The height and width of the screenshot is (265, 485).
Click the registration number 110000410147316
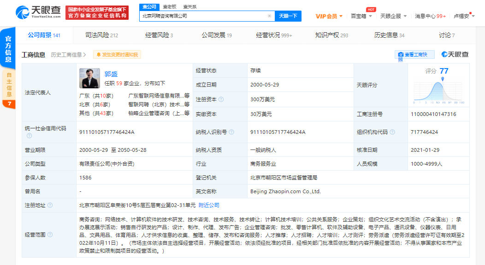click(x=433, y=114)
